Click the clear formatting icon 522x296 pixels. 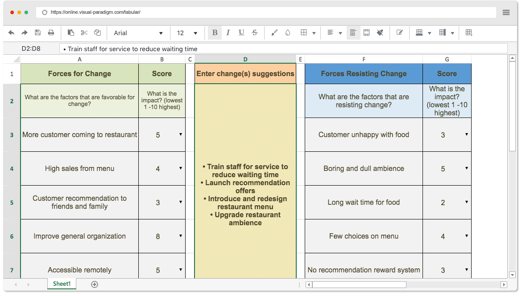(x=380, y=32)
